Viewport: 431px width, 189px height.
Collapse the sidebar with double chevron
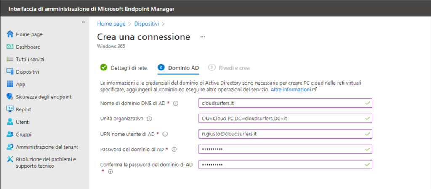(x=84, y=22)
